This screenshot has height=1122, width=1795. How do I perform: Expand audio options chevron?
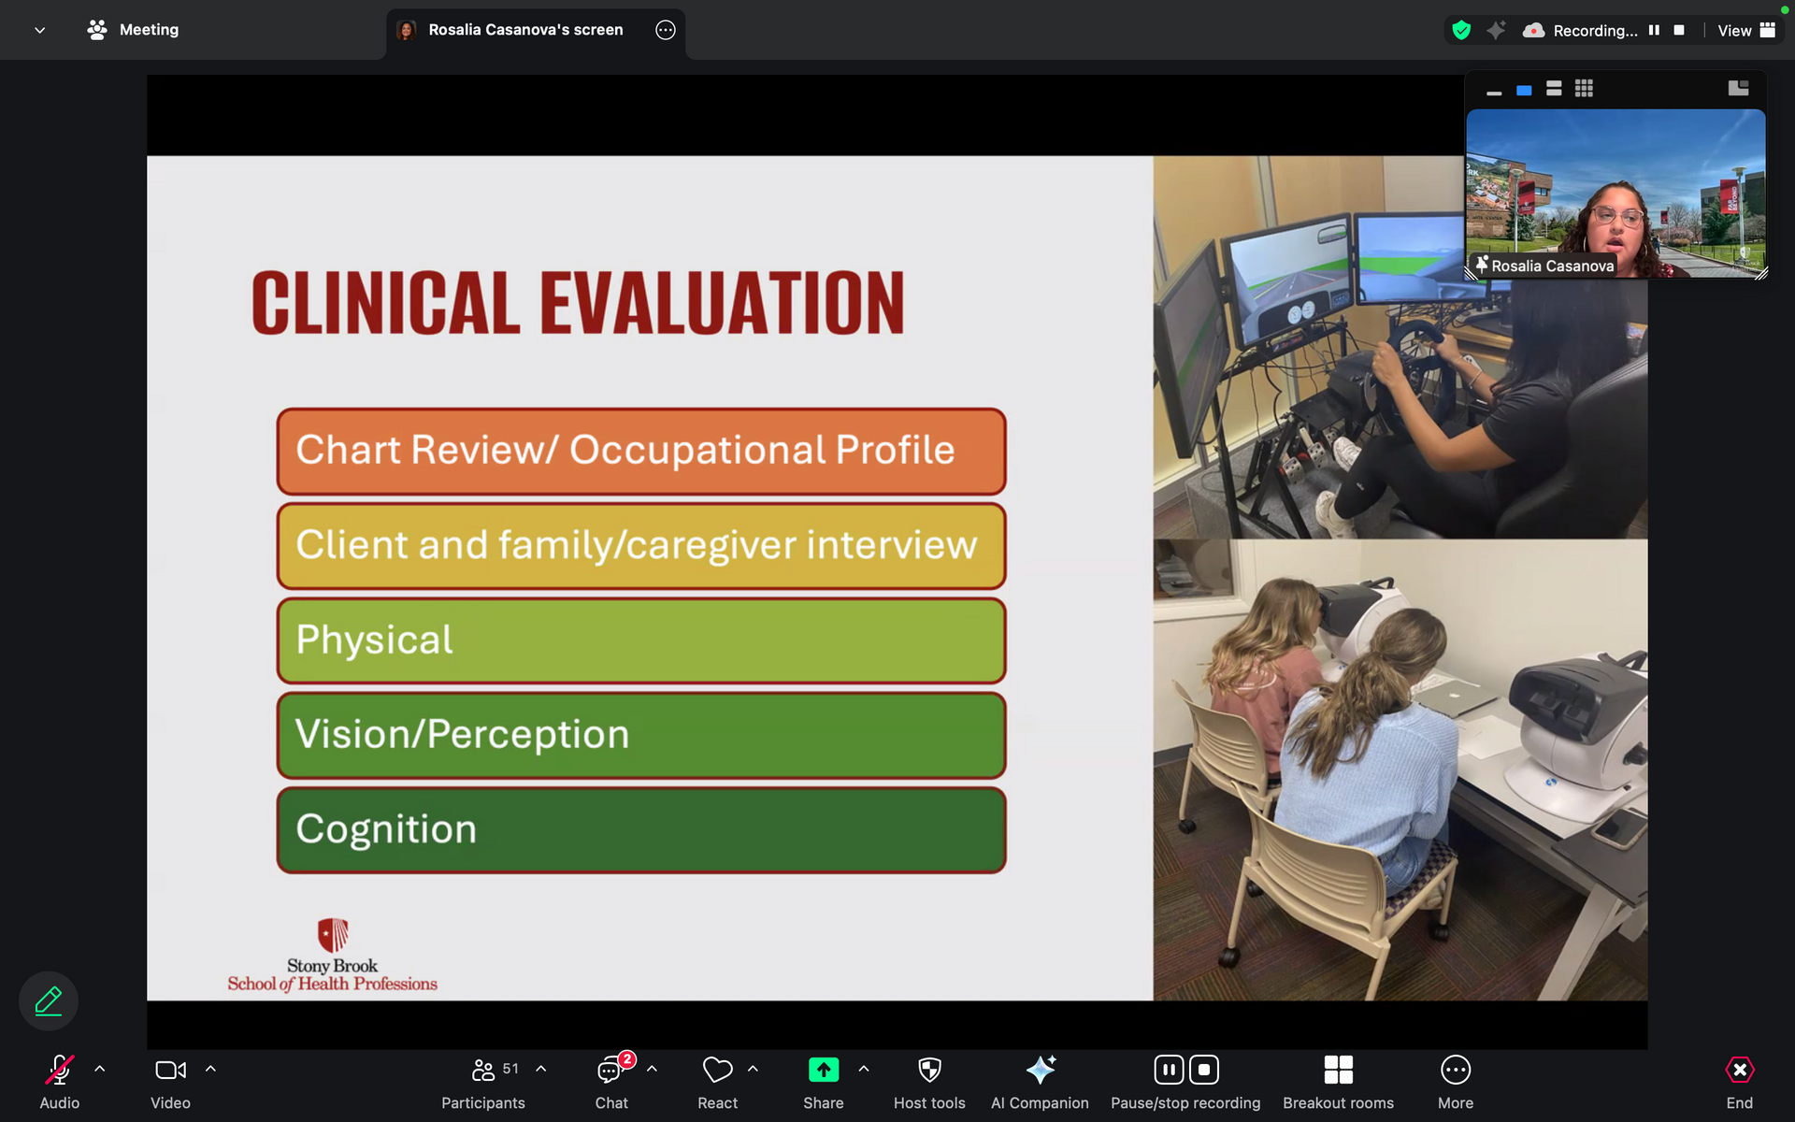[100, 1069]
